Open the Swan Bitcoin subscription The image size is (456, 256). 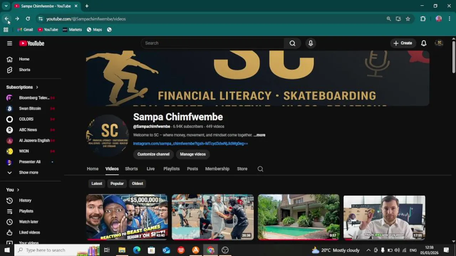coord(30,108)
